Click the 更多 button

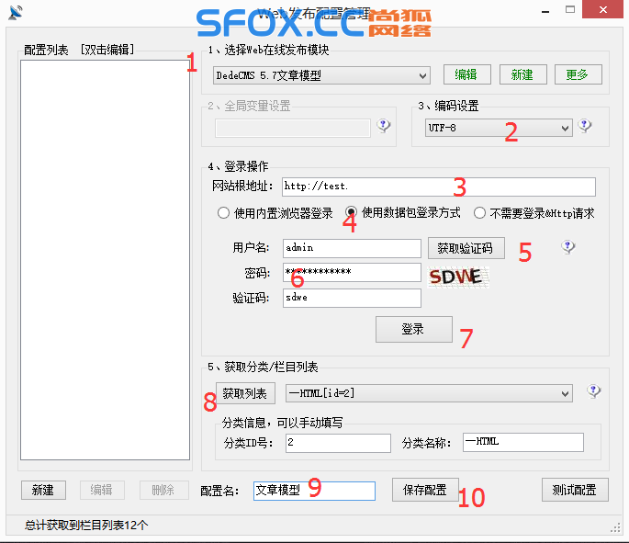578,74
